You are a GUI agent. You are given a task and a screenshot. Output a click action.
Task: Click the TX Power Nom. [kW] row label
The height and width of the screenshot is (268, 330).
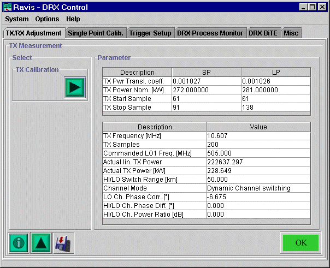coord(137,90)
